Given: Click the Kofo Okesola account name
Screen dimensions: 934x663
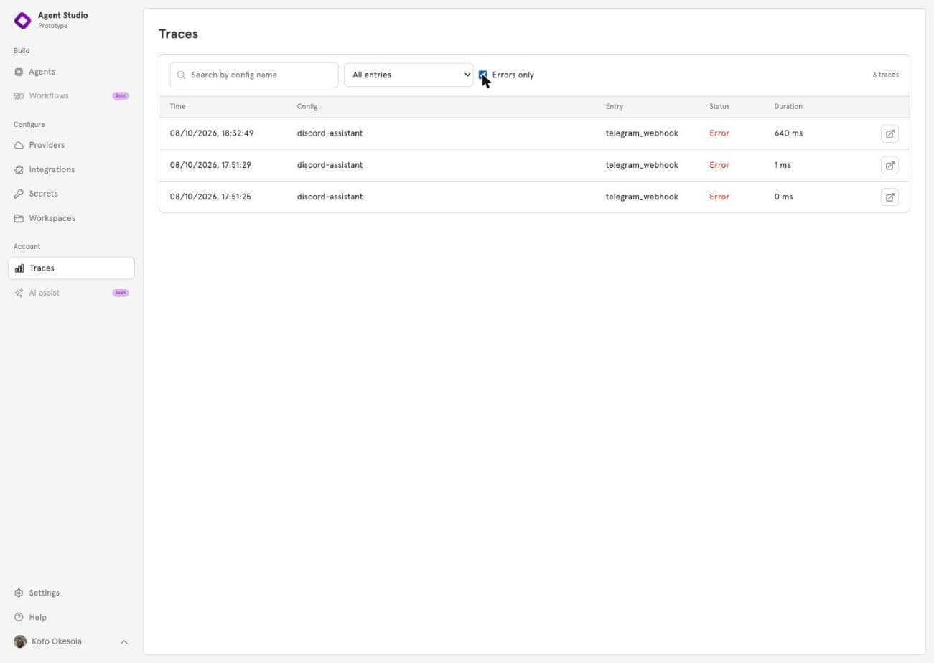Looking at the screenshot, I should [x=57, y=641].
